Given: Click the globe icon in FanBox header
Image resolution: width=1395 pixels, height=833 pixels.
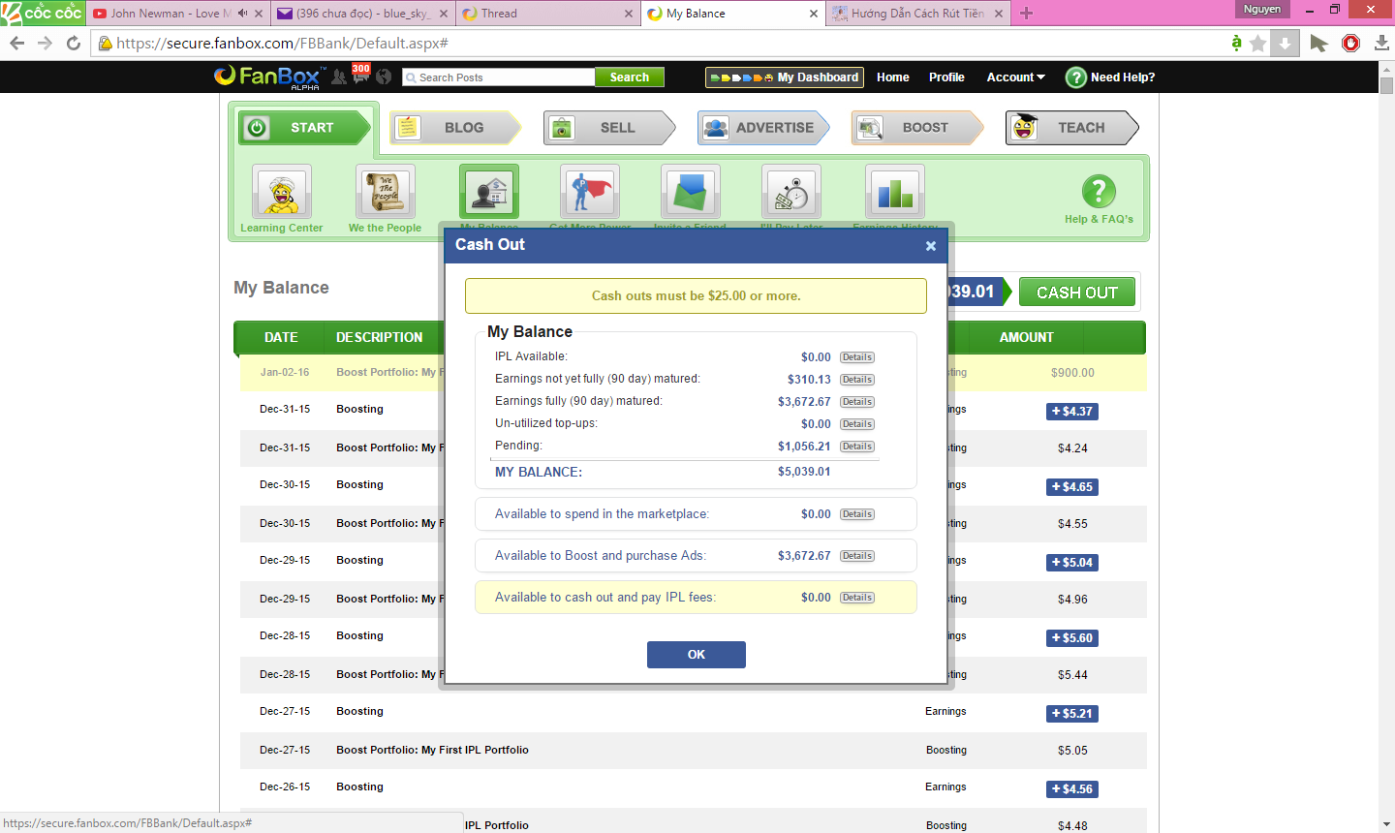Looking at the screenshot, I should (384, 77).
